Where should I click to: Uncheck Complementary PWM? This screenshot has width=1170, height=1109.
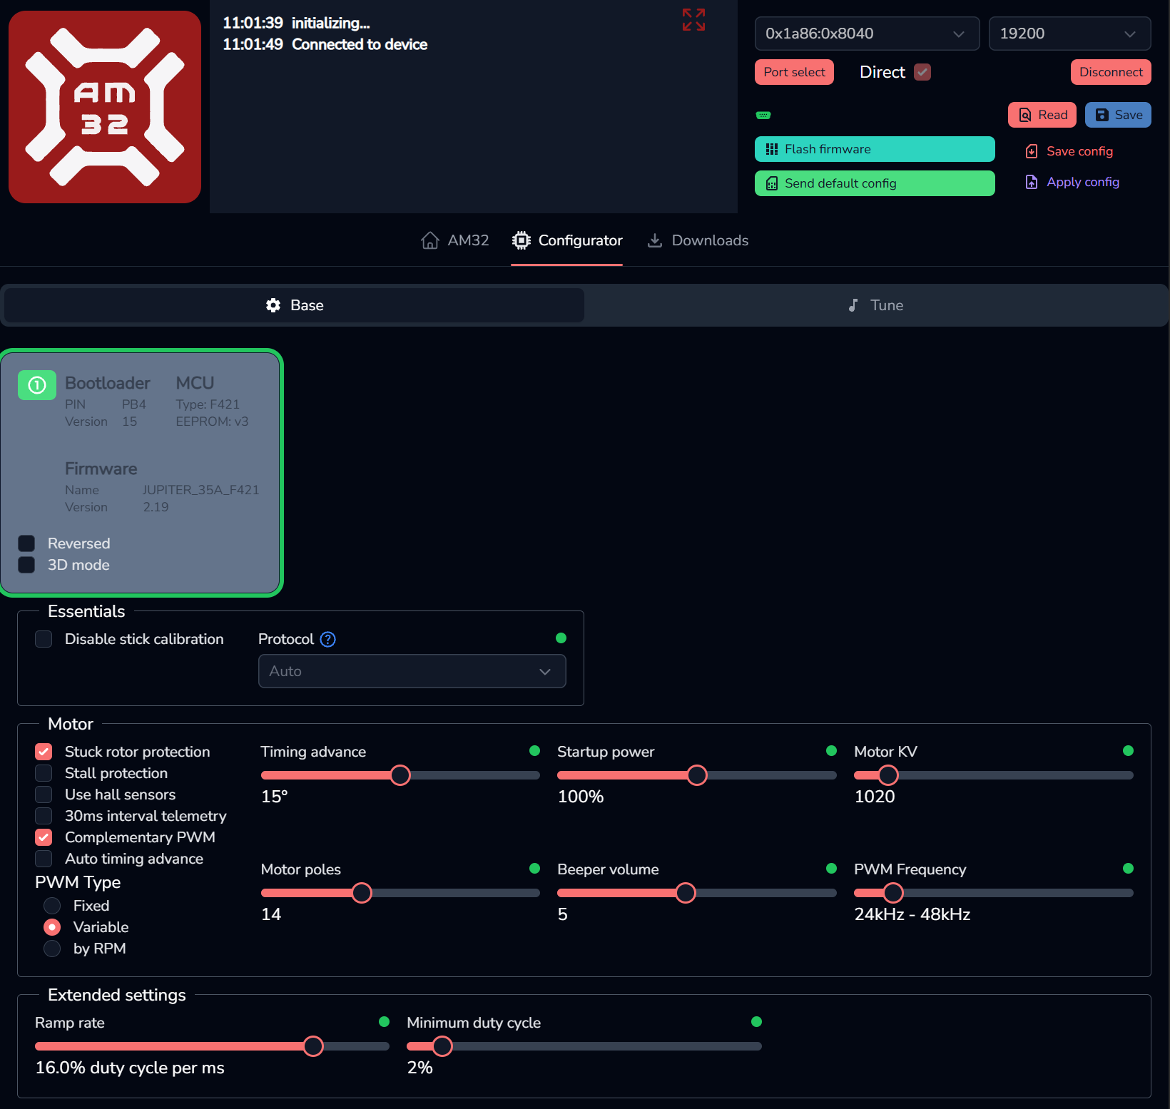tap(44, 837)
